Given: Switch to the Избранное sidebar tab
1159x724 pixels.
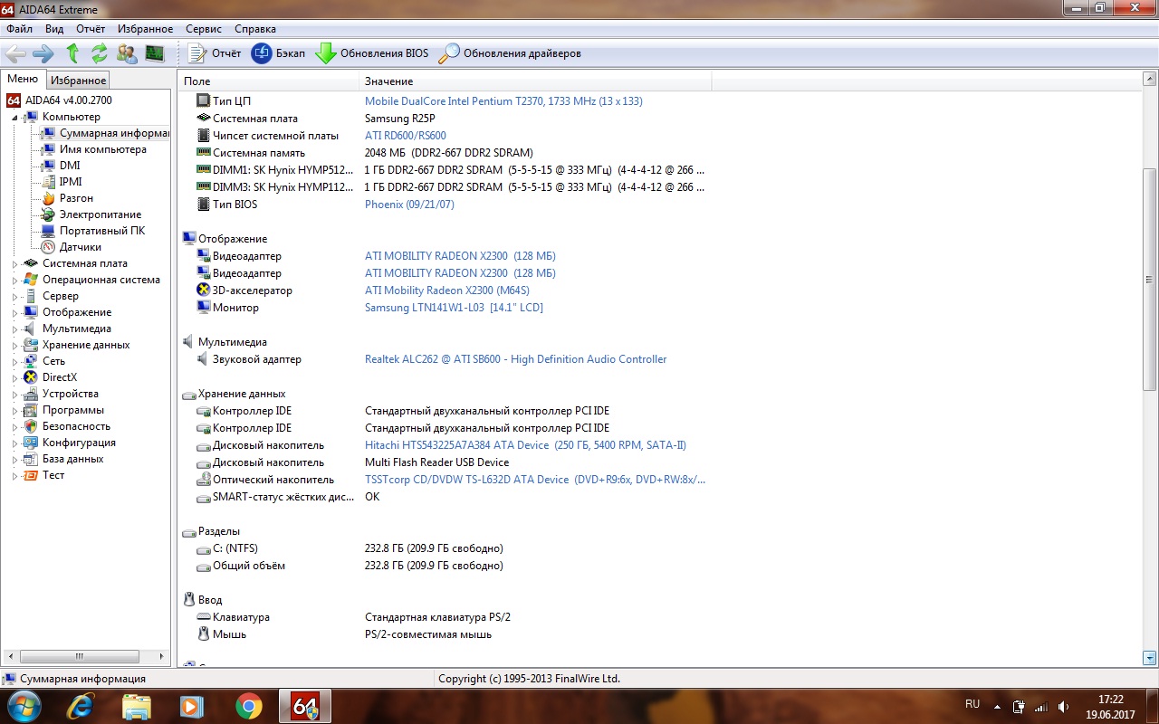Looking at the screenshot, I should pyautogui.click(x=78, y=81).
